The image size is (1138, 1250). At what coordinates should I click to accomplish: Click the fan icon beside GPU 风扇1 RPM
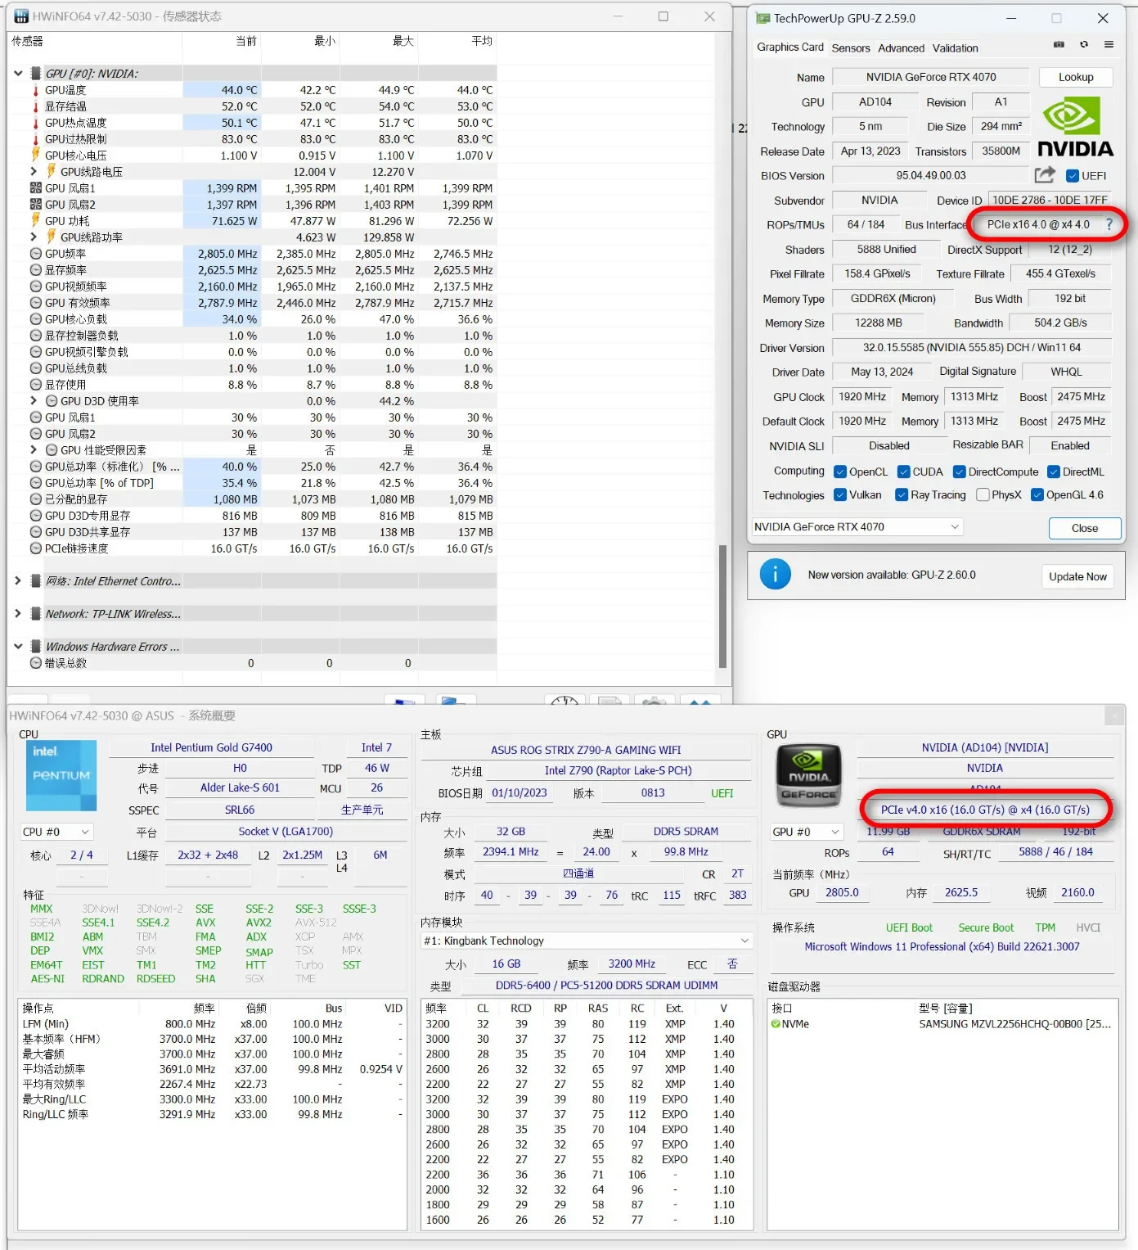[36, 188]
